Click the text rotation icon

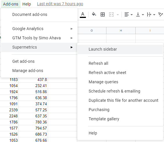coord(161,14)
